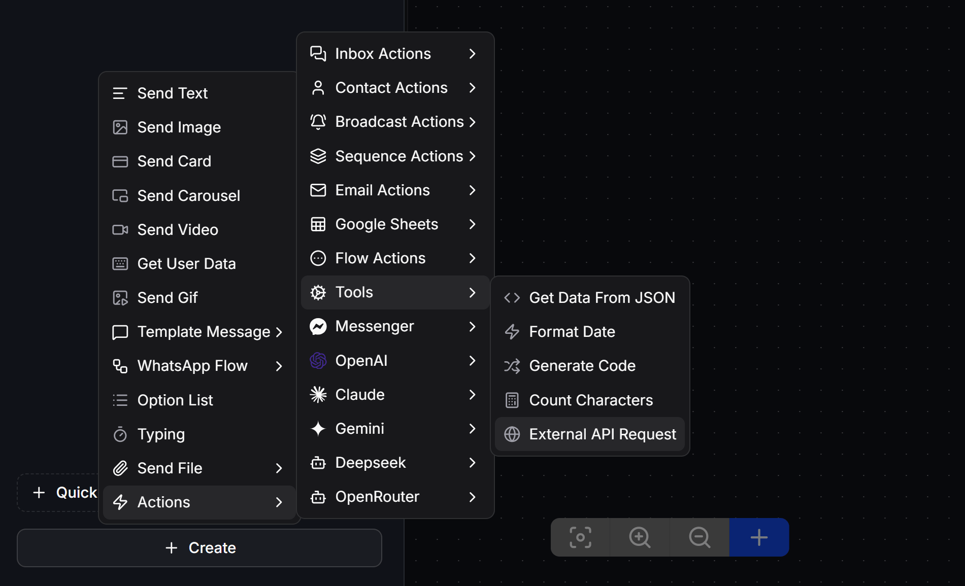
Task: Click the Send Gif icon
Action: 120,298
